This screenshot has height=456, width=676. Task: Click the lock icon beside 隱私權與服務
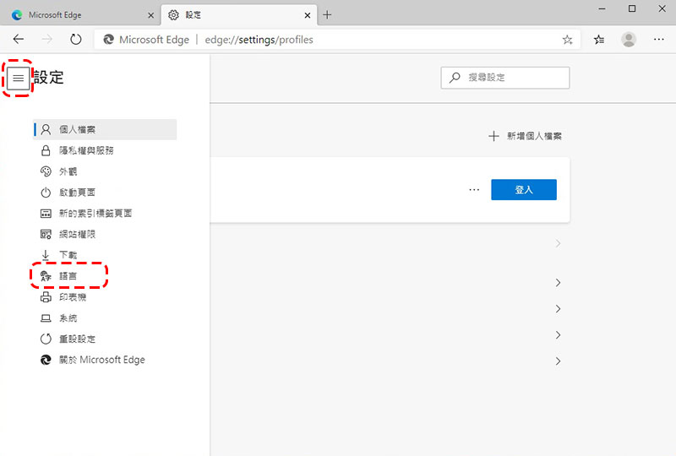pos(46,150)
